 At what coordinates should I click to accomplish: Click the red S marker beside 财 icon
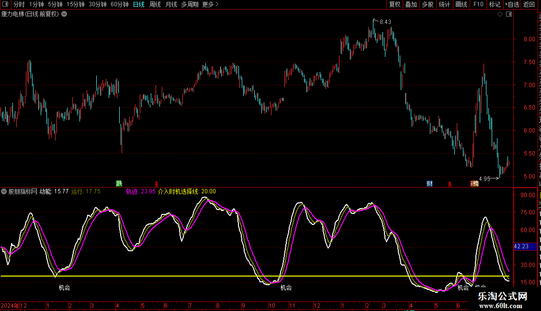click(450, 184)
